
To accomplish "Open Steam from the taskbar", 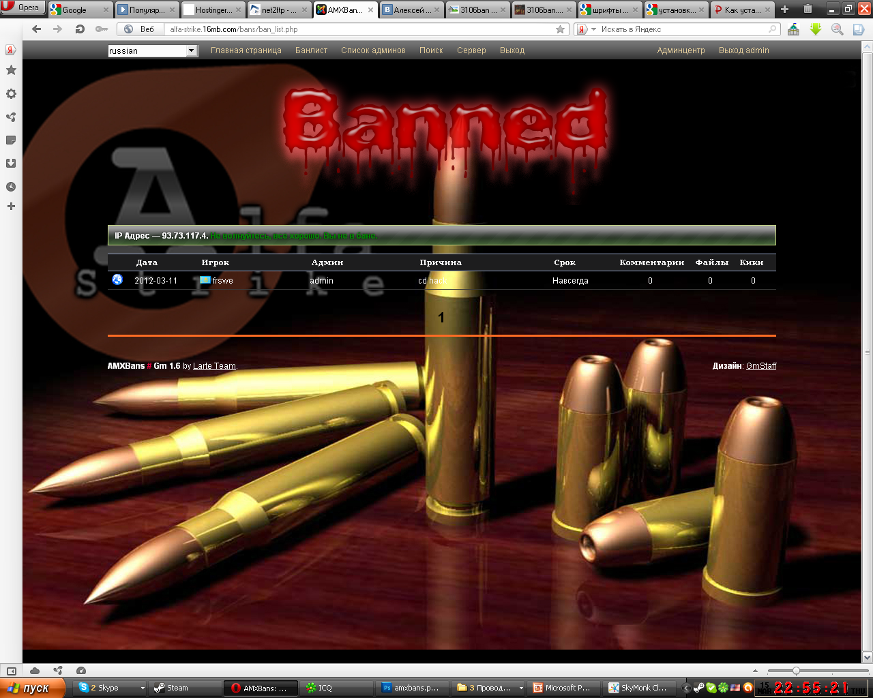I will click(x=184, y=688).
